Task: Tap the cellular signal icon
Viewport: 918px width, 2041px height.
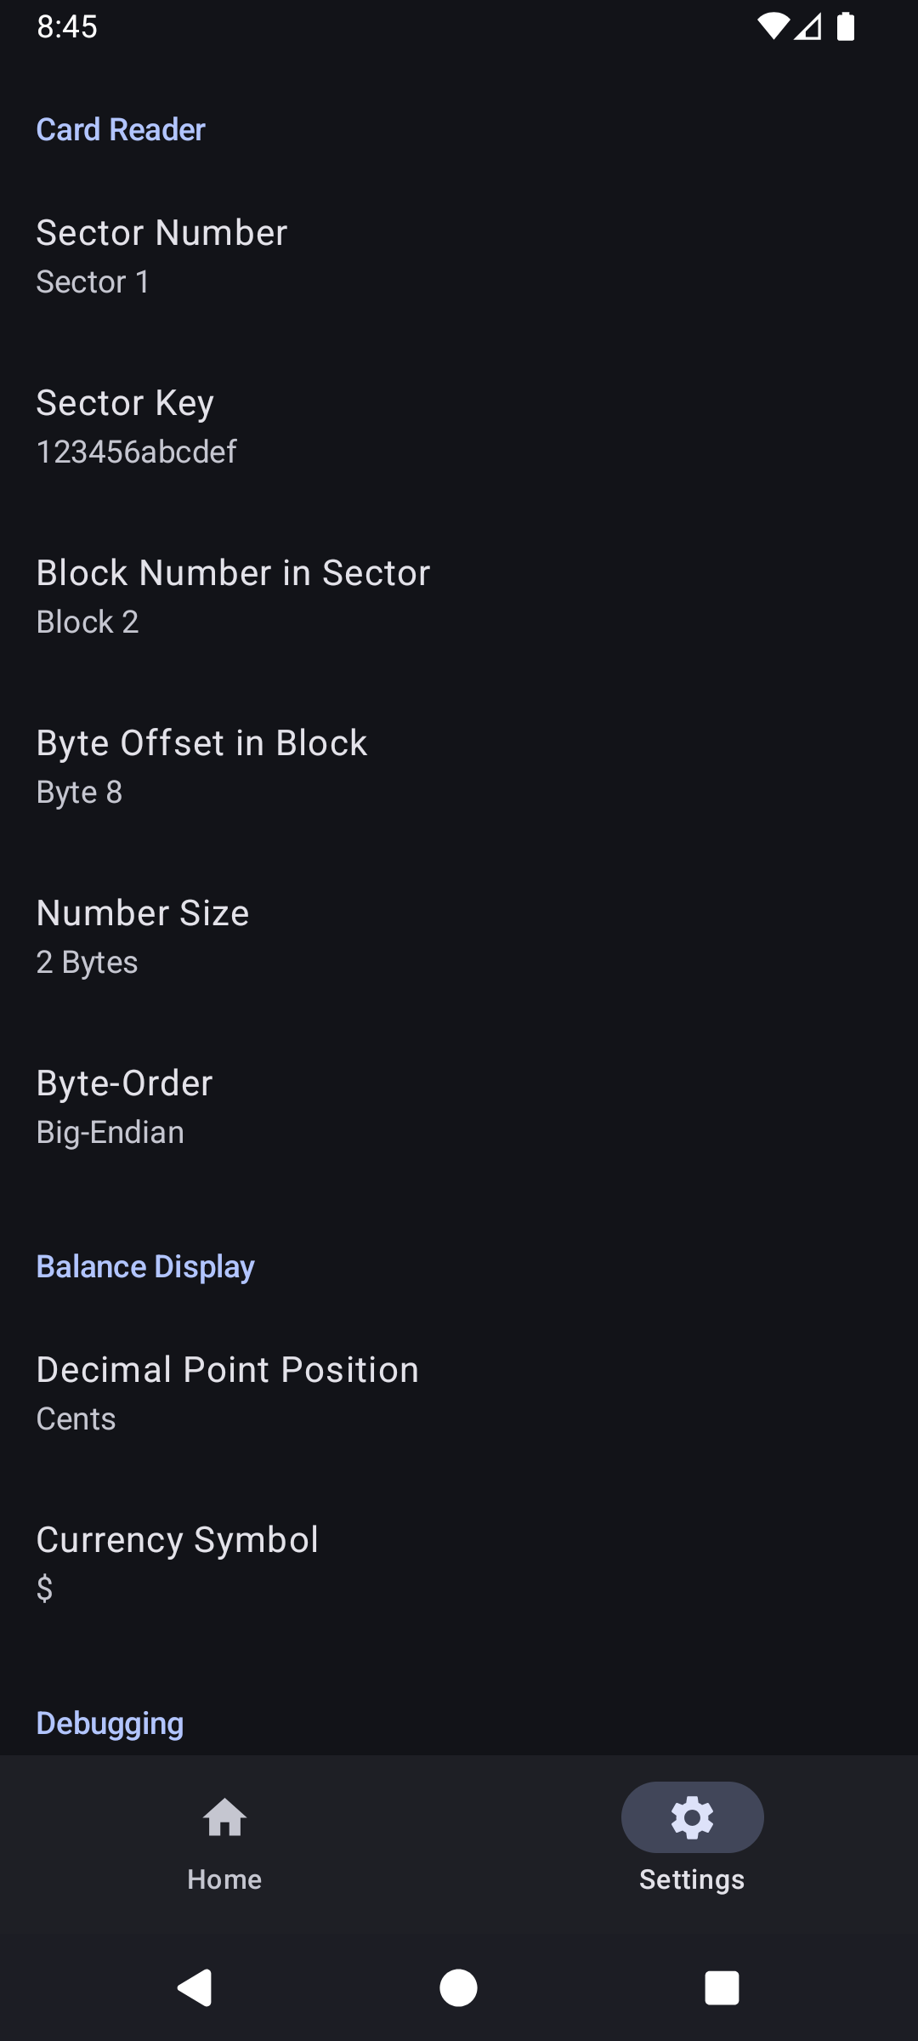Action: [808, 27]
